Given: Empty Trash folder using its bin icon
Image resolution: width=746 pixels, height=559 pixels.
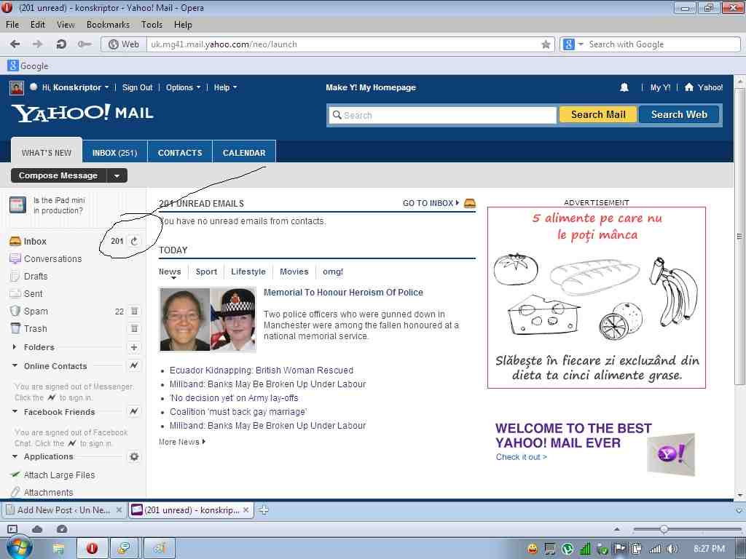Looking at the screenshot, I should [x=134, y=328].
